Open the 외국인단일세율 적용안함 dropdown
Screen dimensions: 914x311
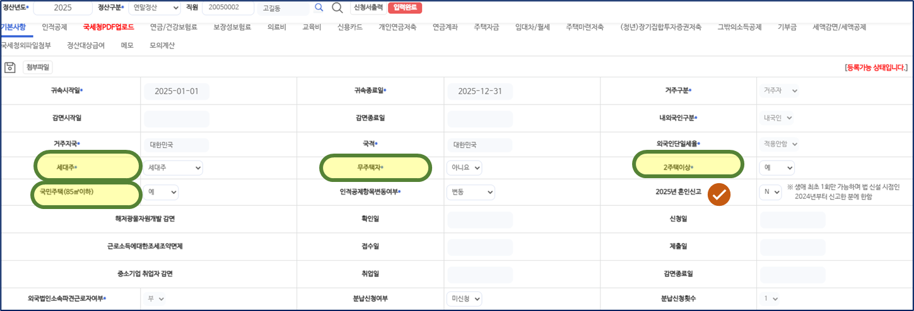point(779,144)
